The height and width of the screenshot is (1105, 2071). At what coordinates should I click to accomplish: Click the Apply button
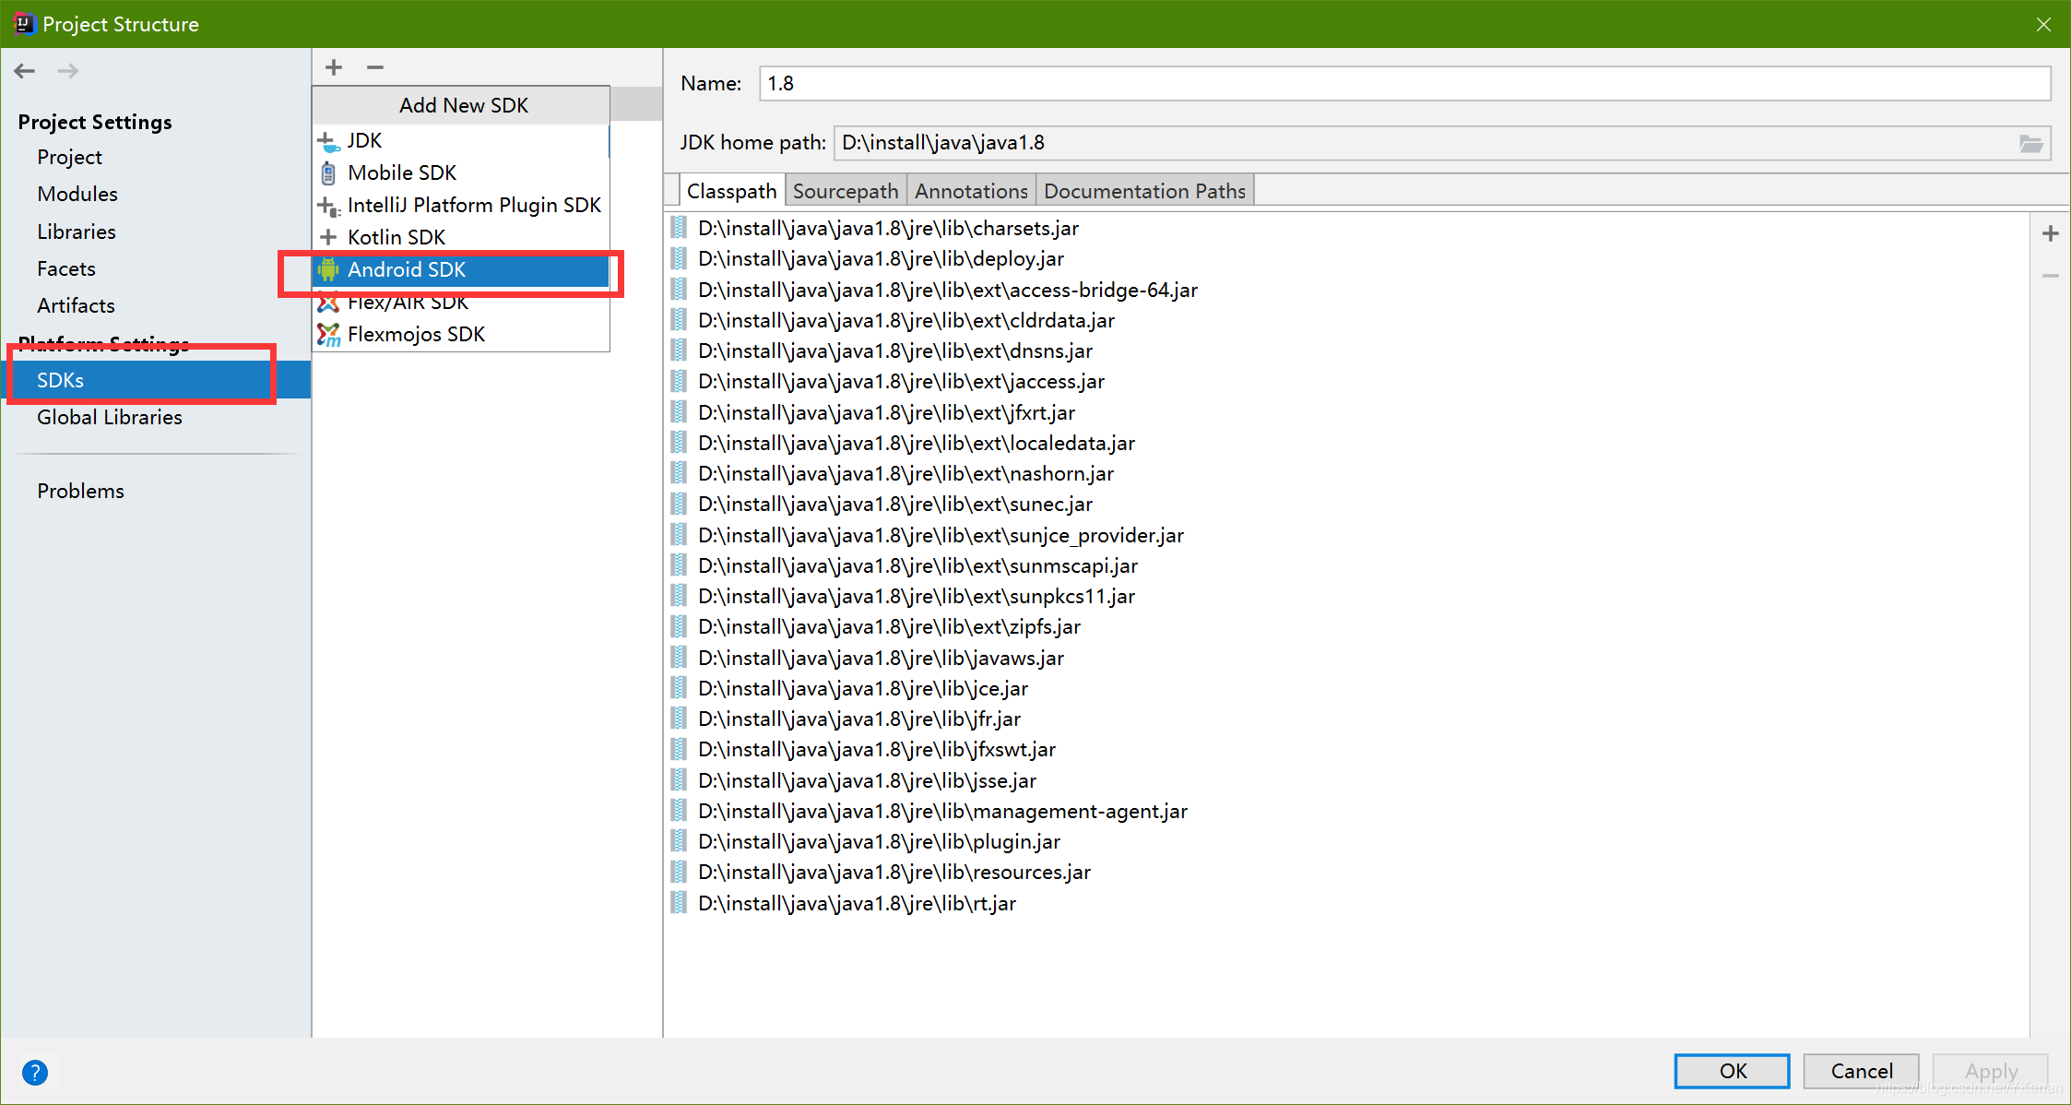pos(1991,1071)
